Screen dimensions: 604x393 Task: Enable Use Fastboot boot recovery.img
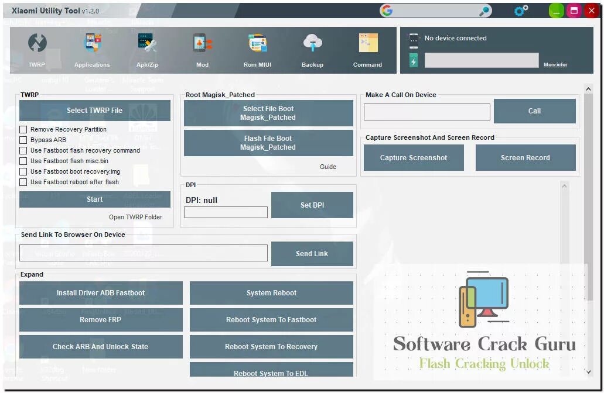coord(23,171)
